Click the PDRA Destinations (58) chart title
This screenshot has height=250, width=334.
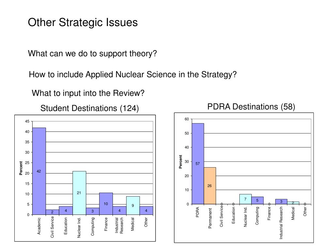click(251, 107)
